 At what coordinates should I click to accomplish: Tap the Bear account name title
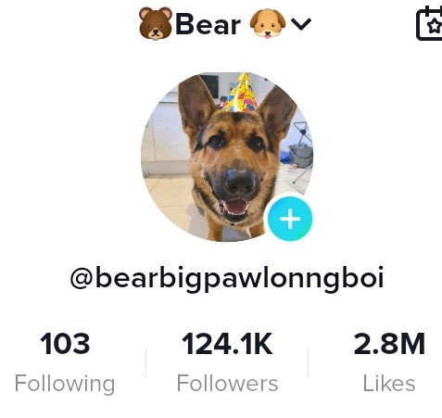click(208, 24)
